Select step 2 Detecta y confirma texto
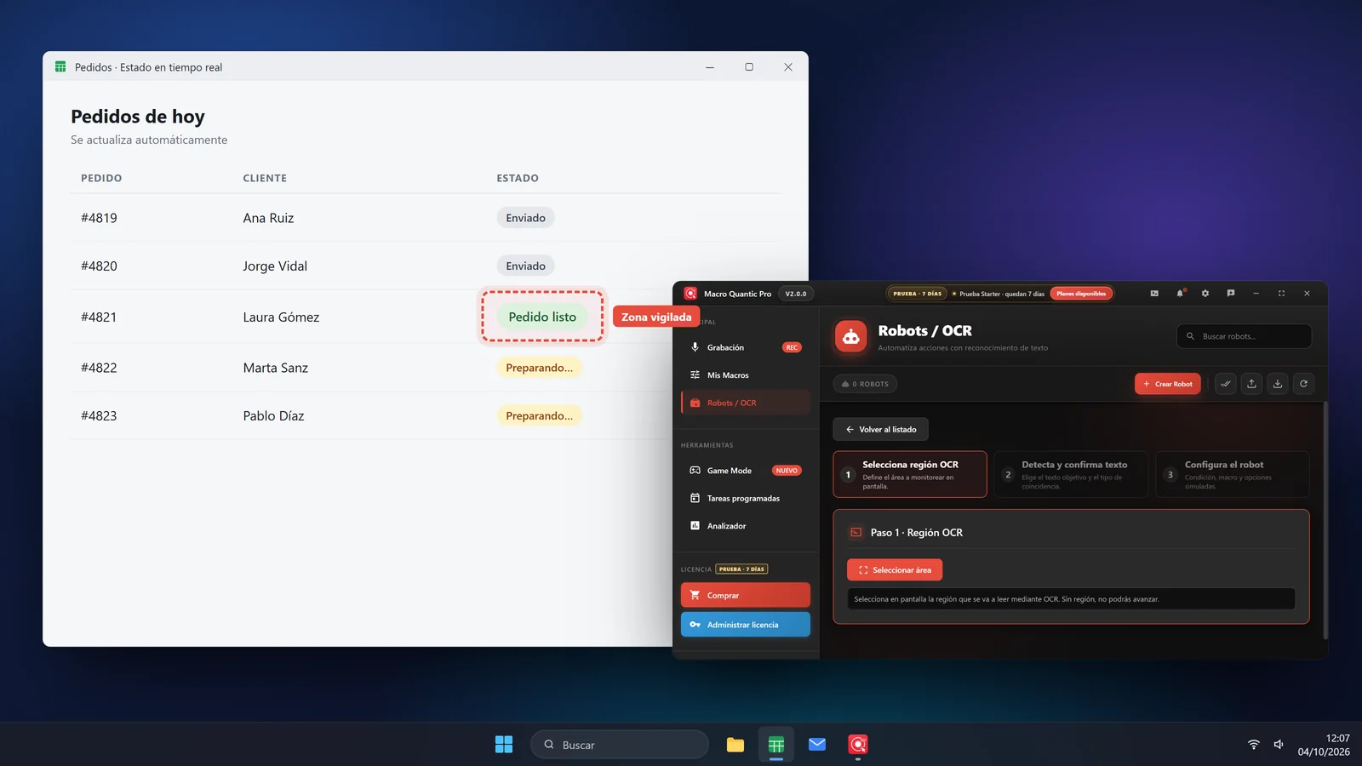The image size is (1362, 766). 1071,474
